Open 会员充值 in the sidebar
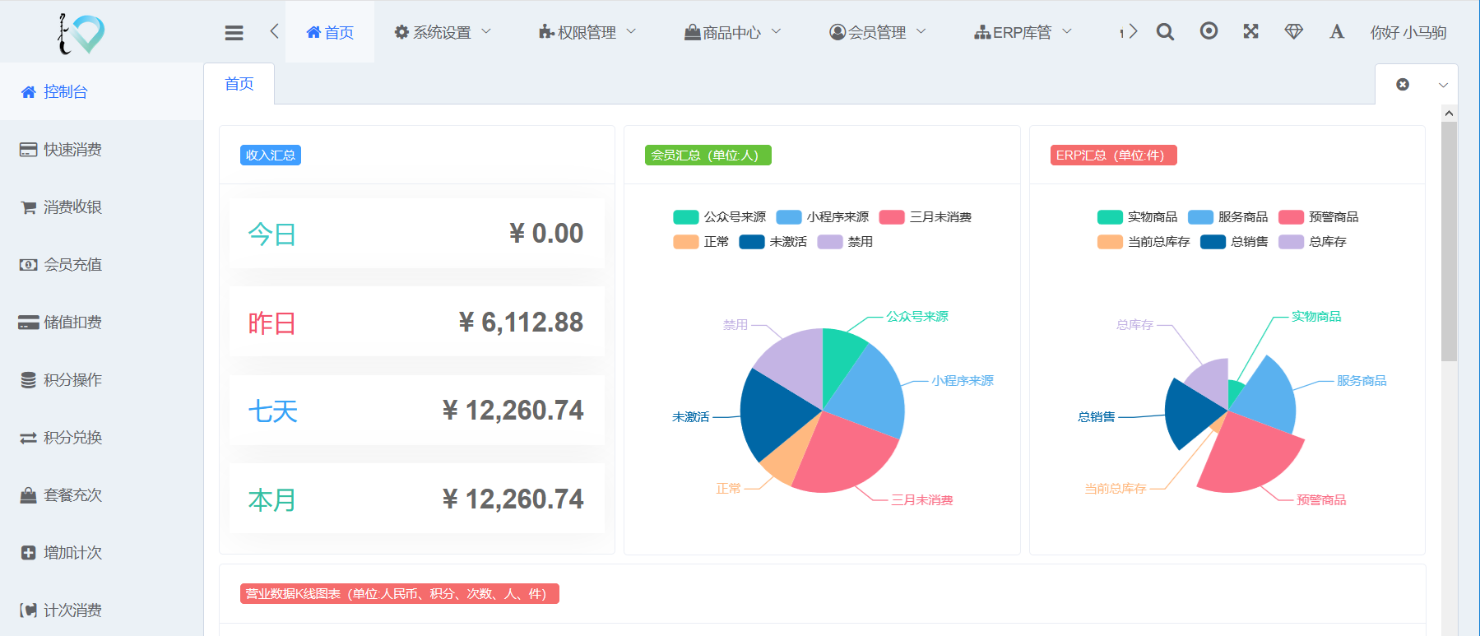 (x=102, y=265)
